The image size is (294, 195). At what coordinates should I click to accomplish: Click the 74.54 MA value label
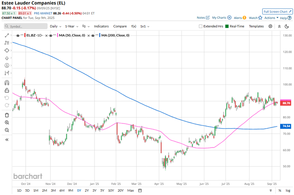click(286, 126)
